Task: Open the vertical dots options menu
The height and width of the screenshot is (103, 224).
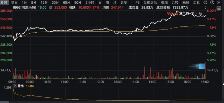Action: coord(206,8)
